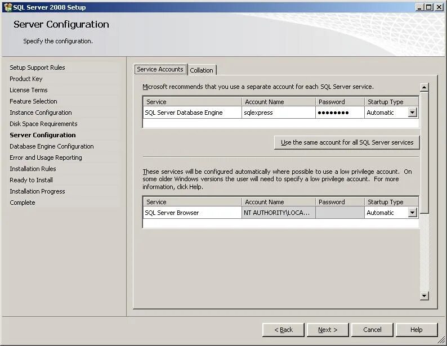
Task: Click Feature Selection step
Action: tap(33, 101)
